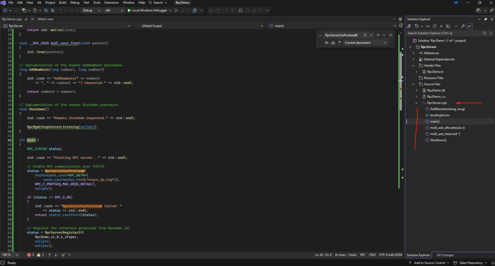Screen dimensions: 495x266
Task: Toggle Match whole word in find box
Action: tap(333, 42)
